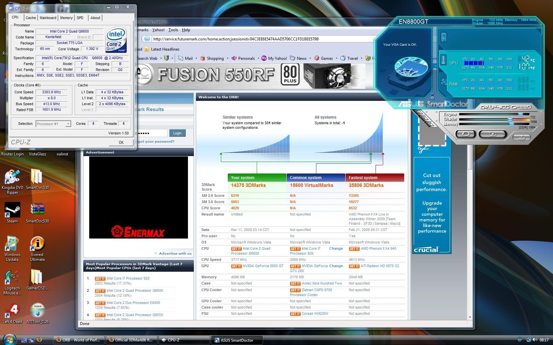553x345 pixels.
Task: Expand the Shopping dropdown arrow
Action: pyautogui.click(x=227, y=58)
